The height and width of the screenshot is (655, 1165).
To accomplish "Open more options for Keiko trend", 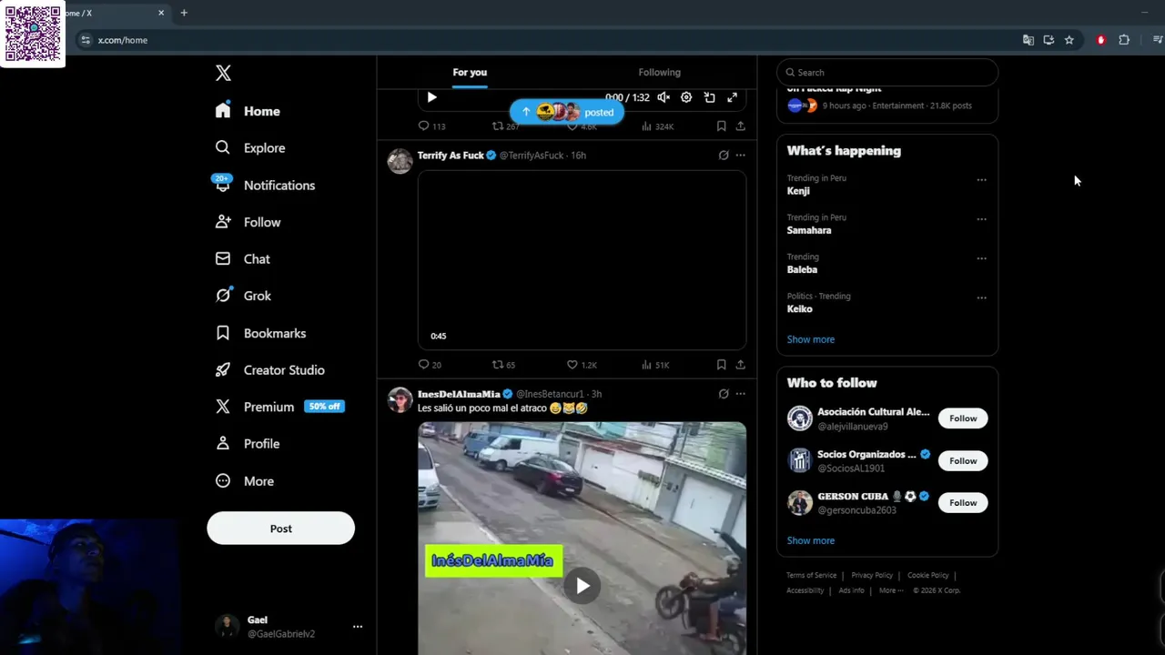I will 981,297.
